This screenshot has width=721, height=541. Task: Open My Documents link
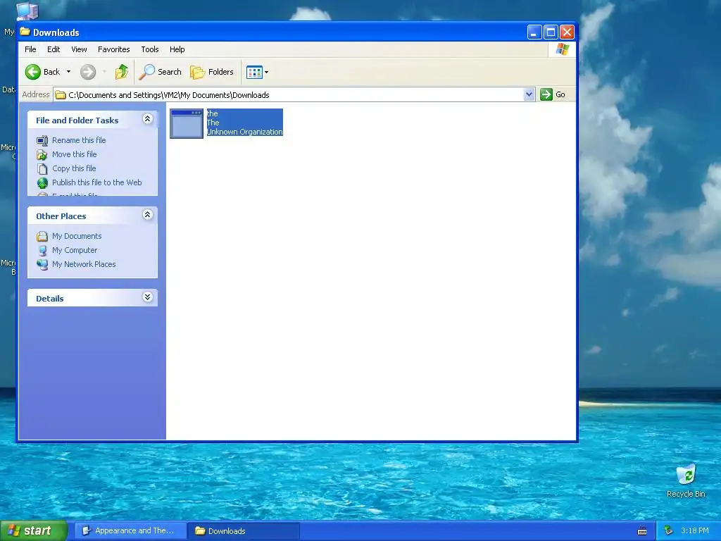pos(76,236)
